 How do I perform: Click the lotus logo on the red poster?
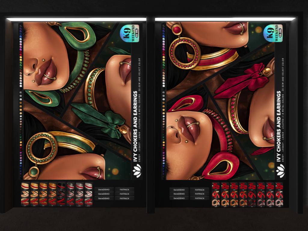(280, 171)
